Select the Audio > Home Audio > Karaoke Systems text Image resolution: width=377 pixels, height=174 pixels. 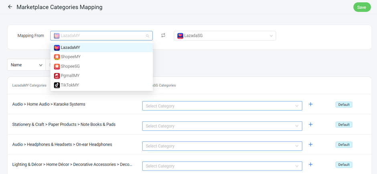[x=49, y=104]
